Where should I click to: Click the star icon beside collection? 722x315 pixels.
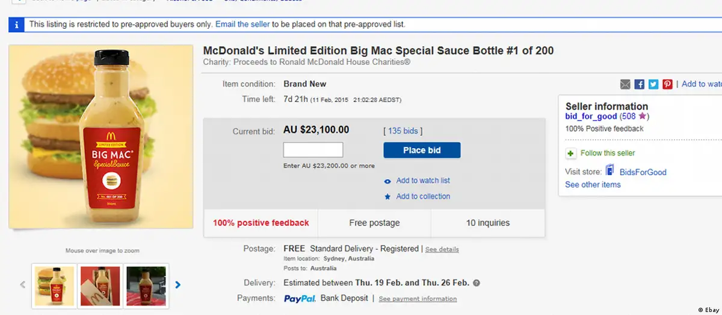pos(388,197)
